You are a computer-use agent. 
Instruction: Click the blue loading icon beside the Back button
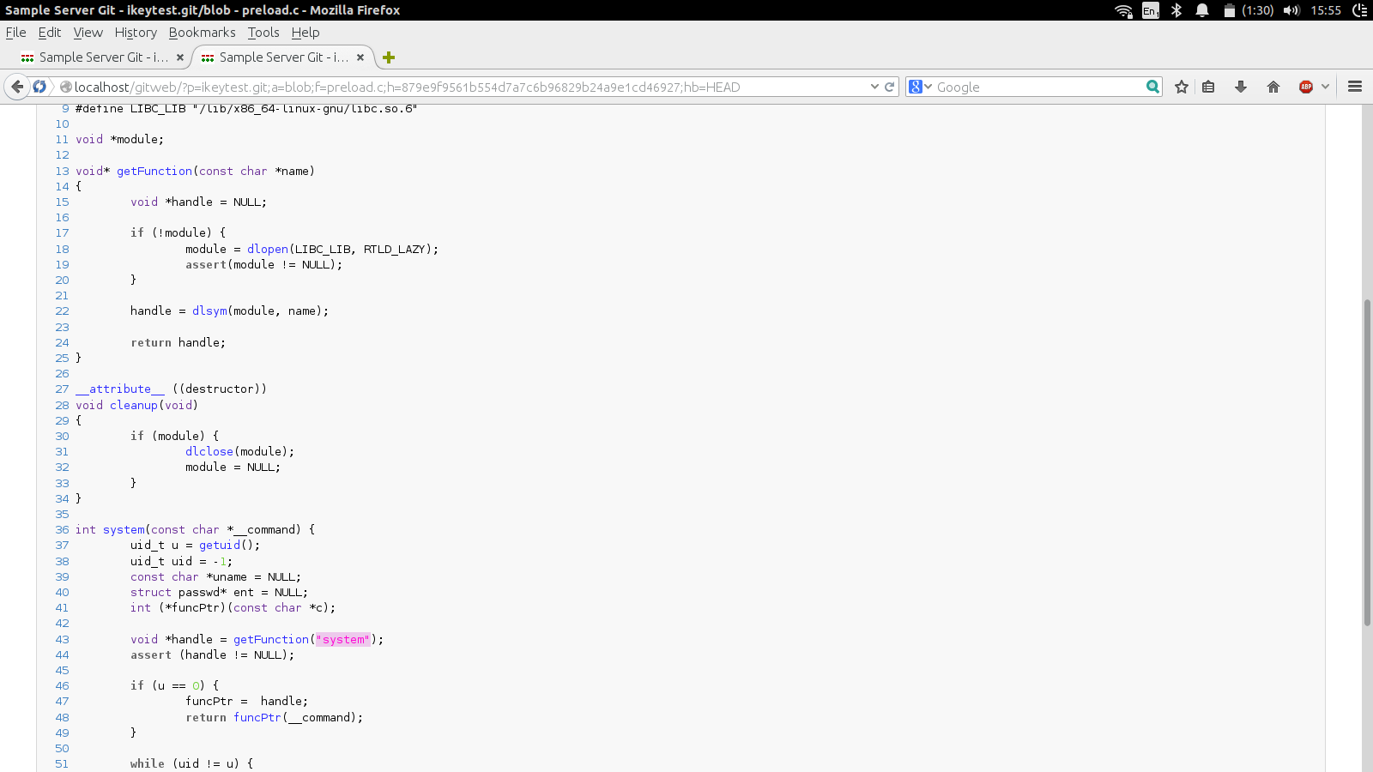click(x=39, y=87)
